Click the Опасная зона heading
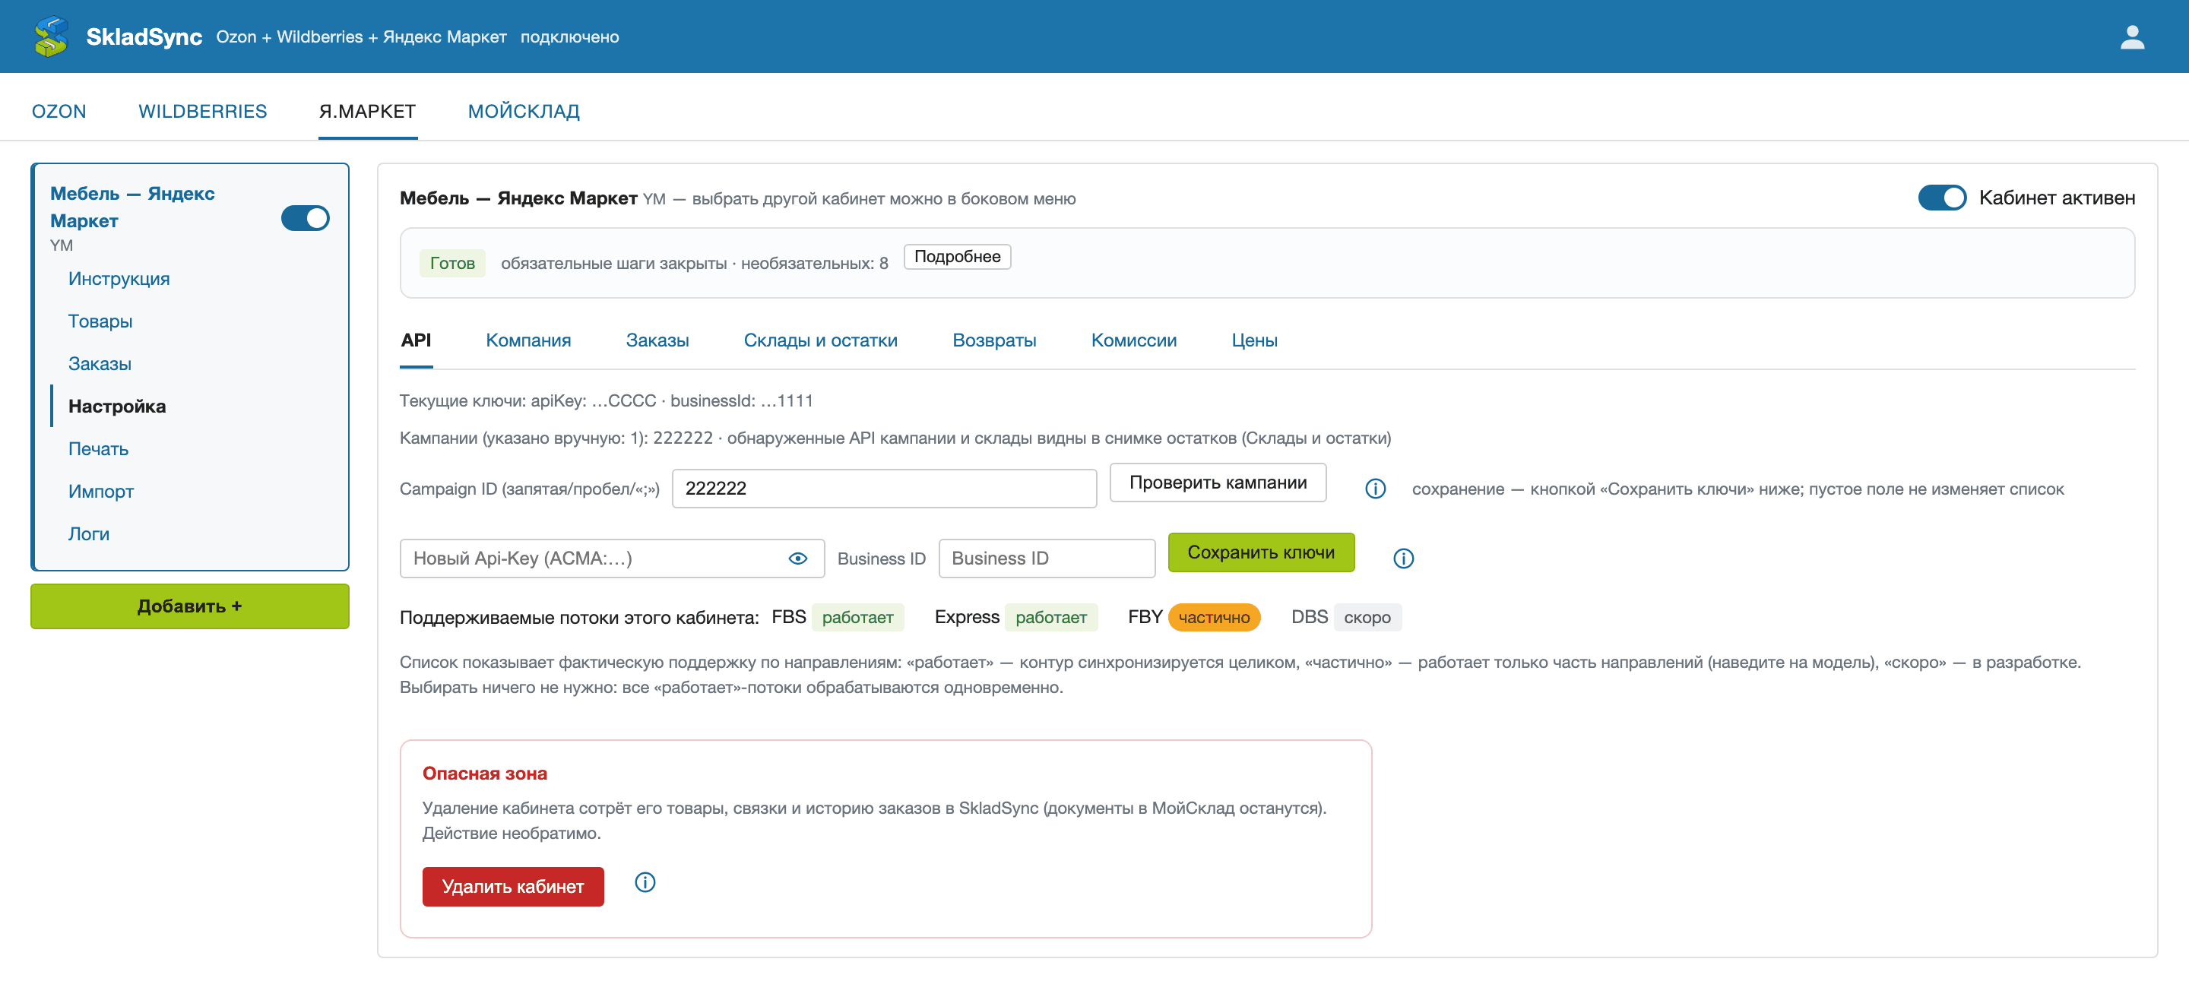The height and width of the screenshot is (1000, 2189). [x=484, y=773]
